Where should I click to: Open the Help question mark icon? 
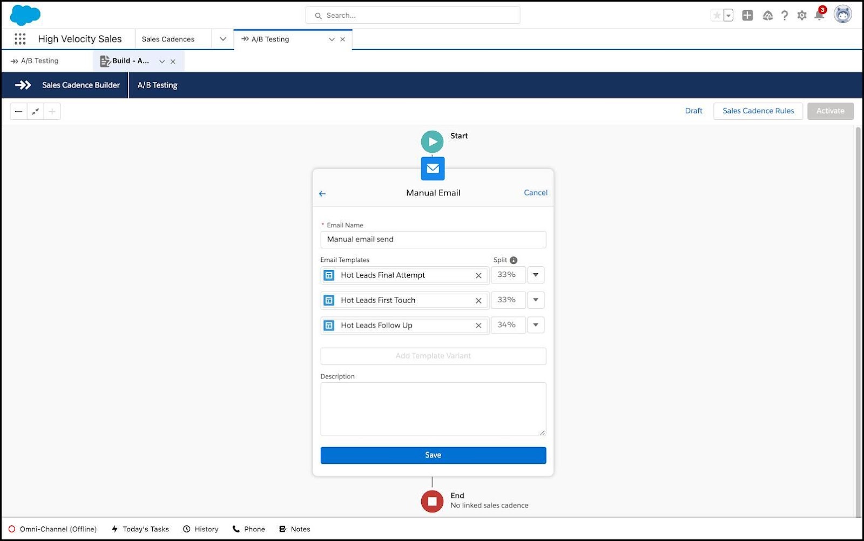[x=785, y=16]
